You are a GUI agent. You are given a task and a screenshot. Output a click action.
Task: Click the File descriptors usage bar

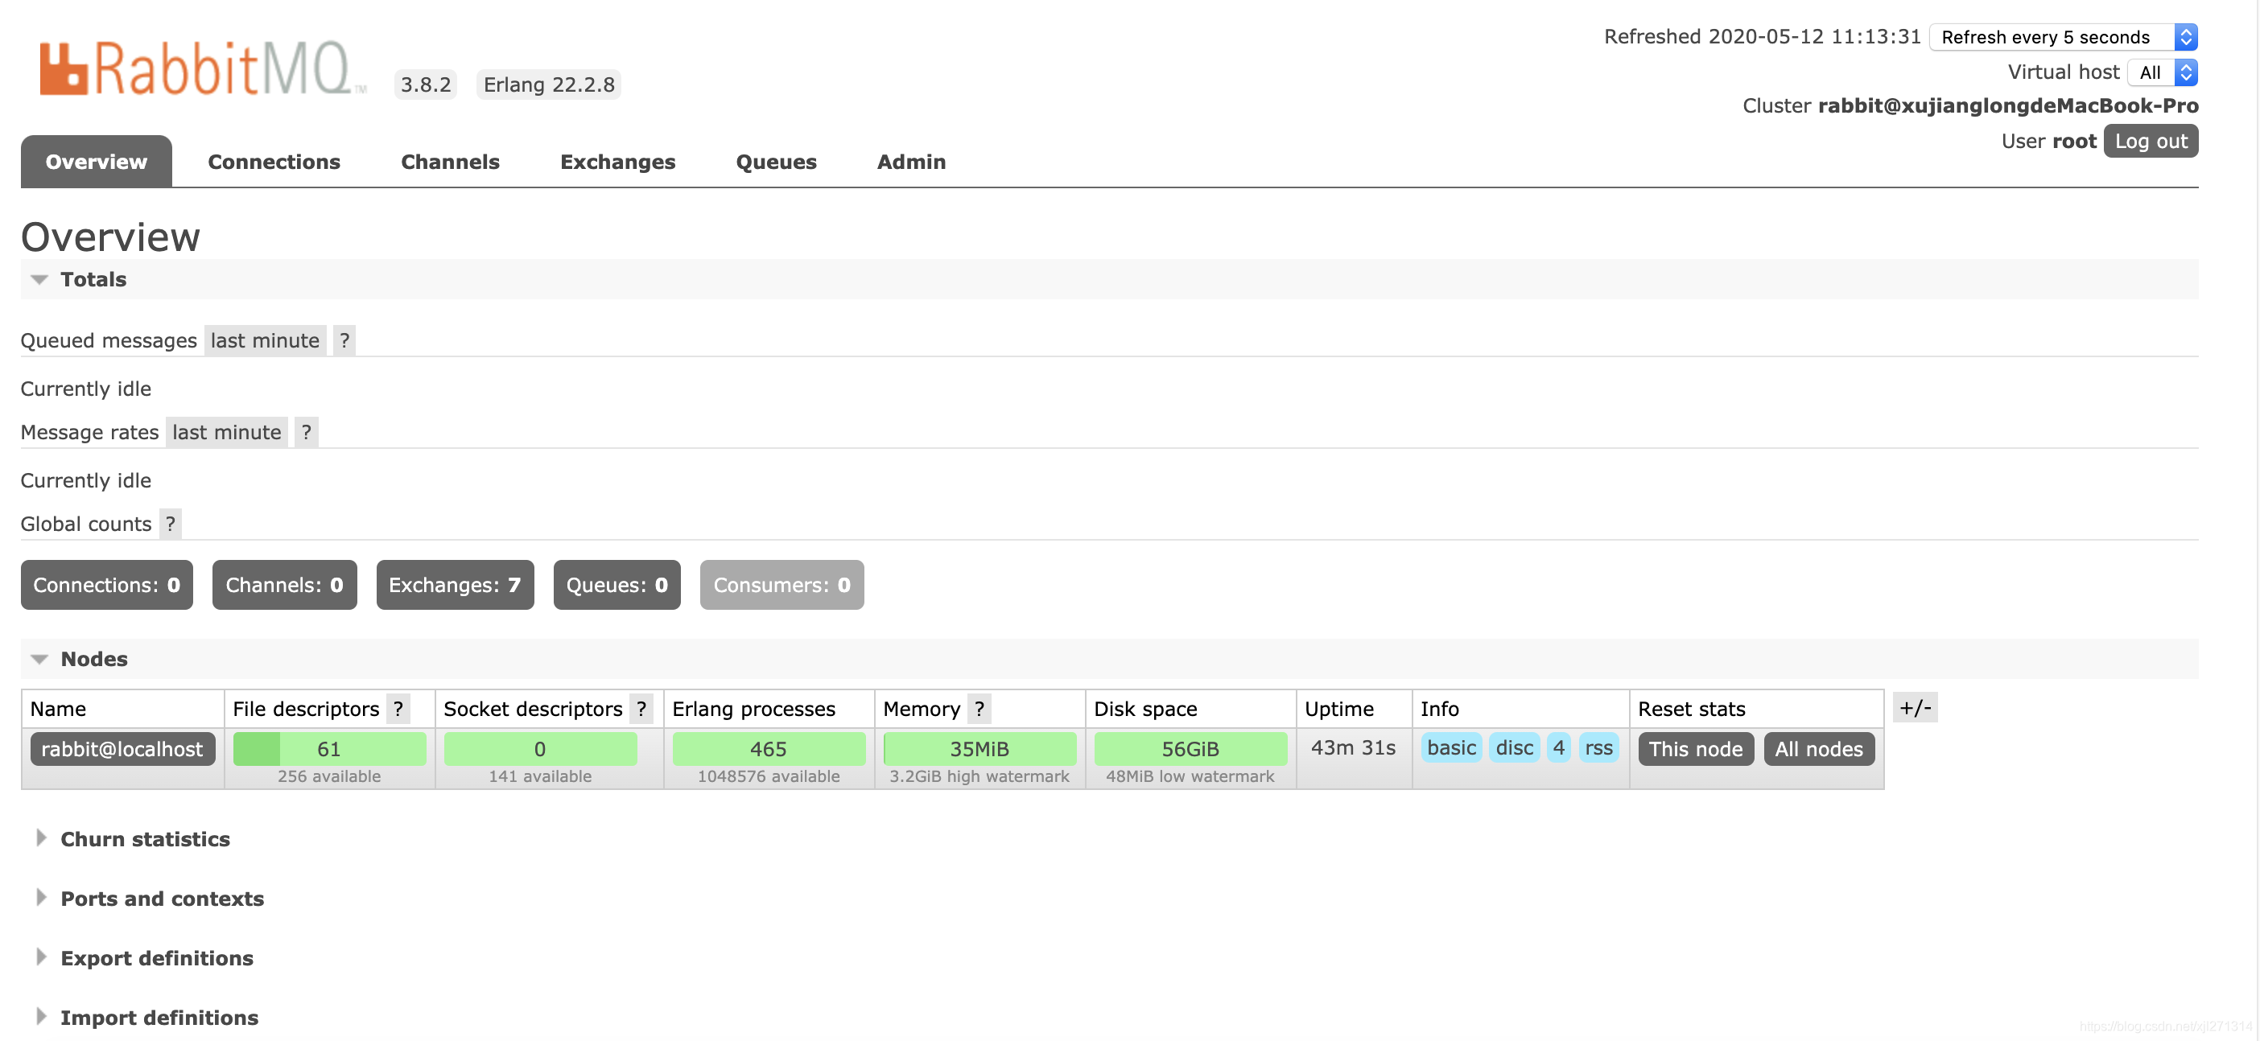pyautogui.click(x=329, y=749)
